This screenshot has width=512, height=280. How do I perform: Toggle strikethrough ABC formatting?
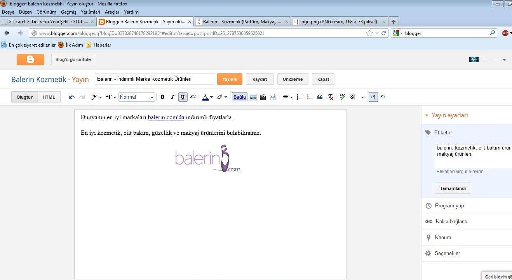point(193,97)
